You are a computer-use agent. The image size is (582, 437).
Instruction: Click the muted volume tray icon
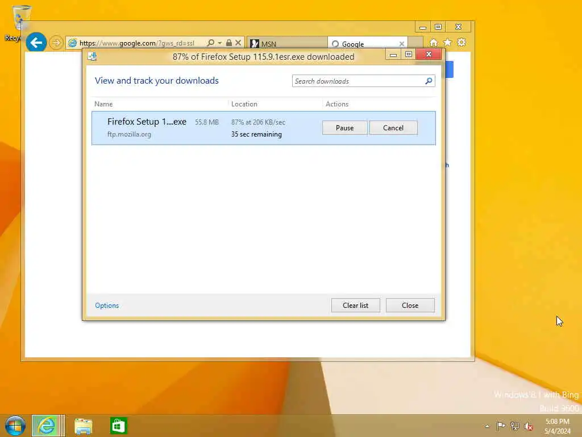(x=528, y=426)
